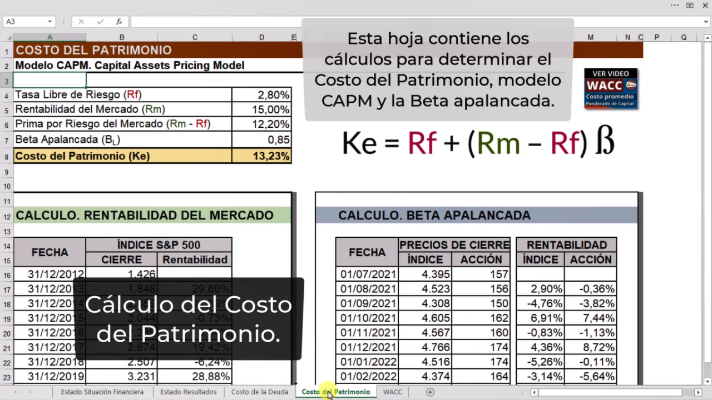
Task: Click the formula bar input field
Action: point(217,22)
